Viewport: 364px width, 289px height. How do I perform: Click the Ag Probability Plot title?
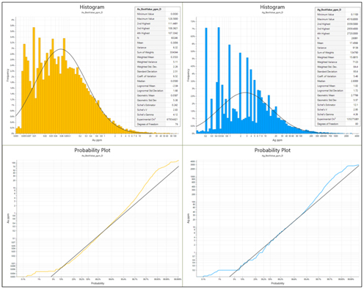[272, 150]
